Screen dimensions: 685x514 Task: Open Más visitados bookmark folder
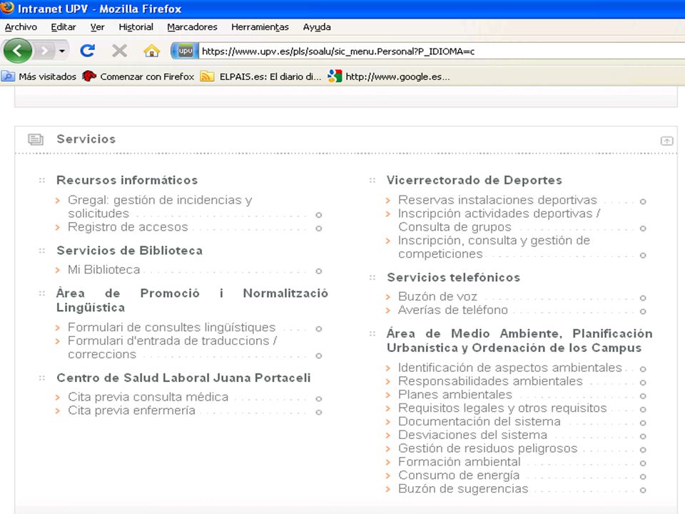point(39,76)
